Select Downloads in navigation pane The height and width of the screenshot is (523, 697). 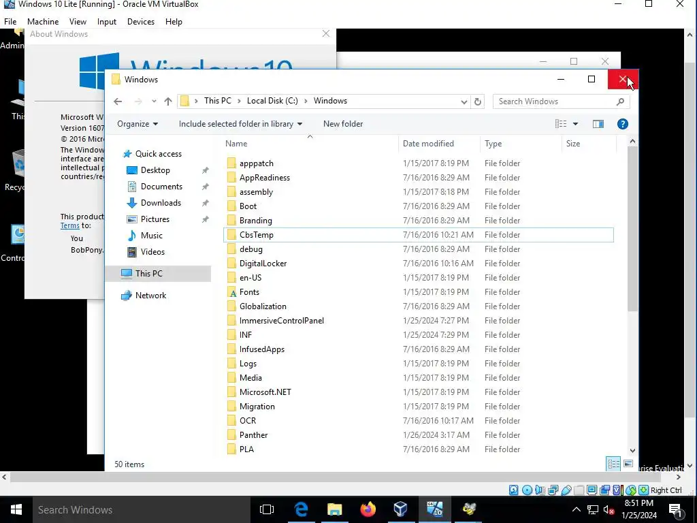pos(161,203)
